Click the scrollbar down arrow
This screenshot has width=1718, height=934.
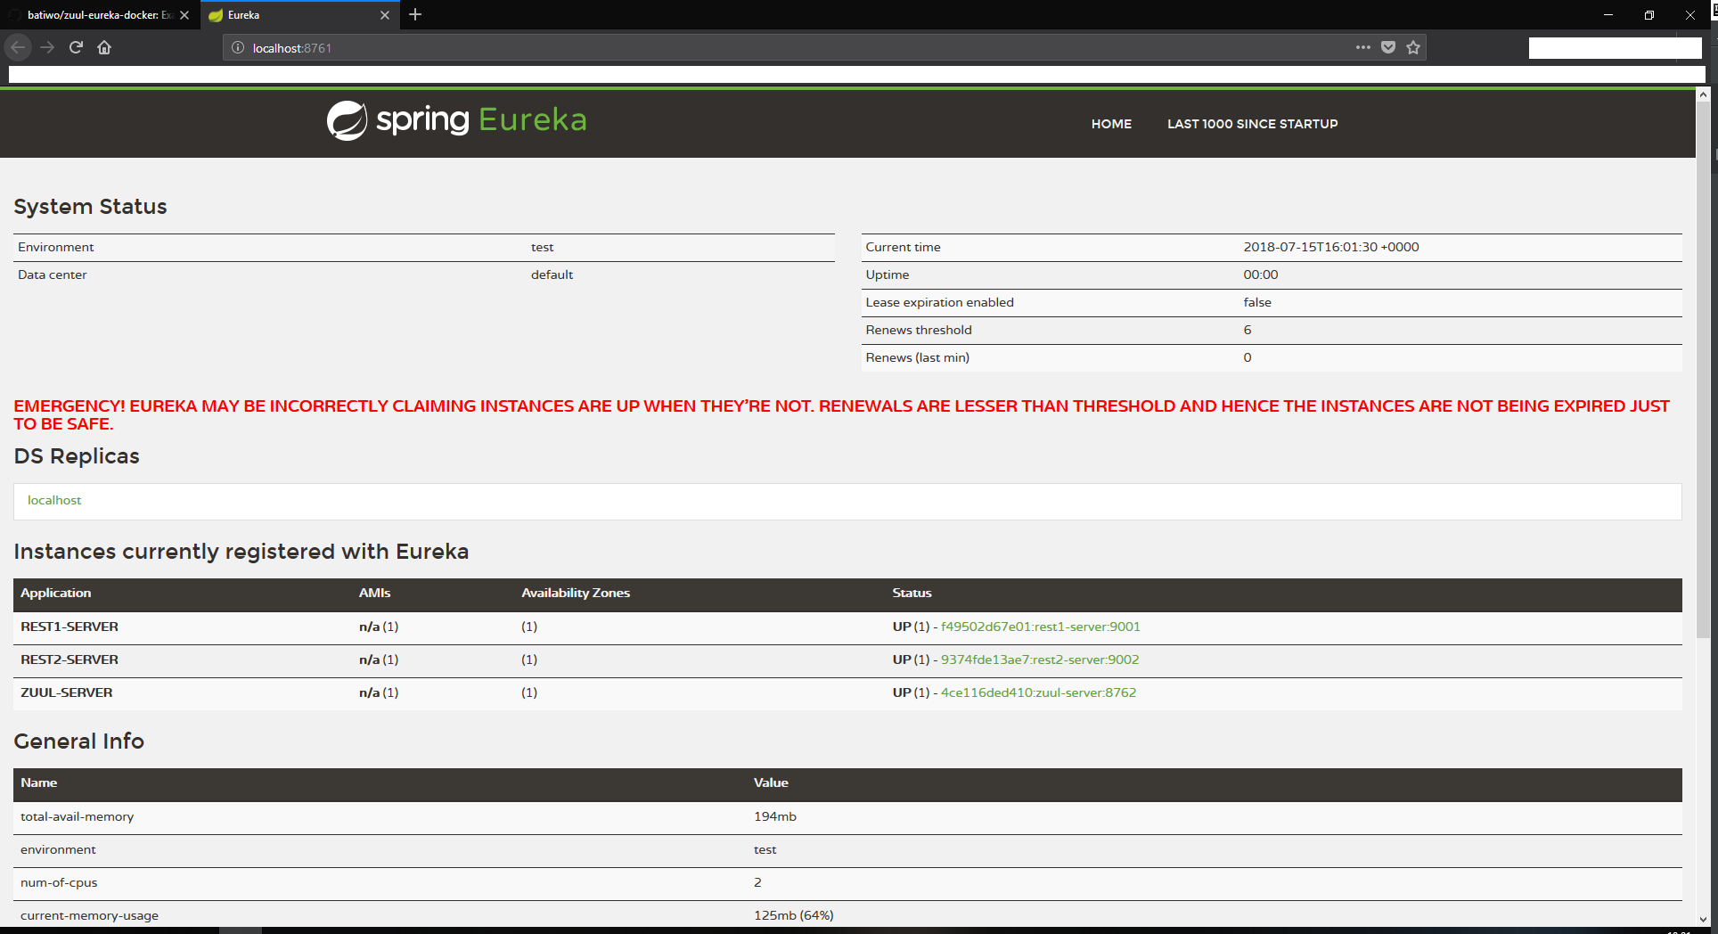click(x=1703, y=919)
